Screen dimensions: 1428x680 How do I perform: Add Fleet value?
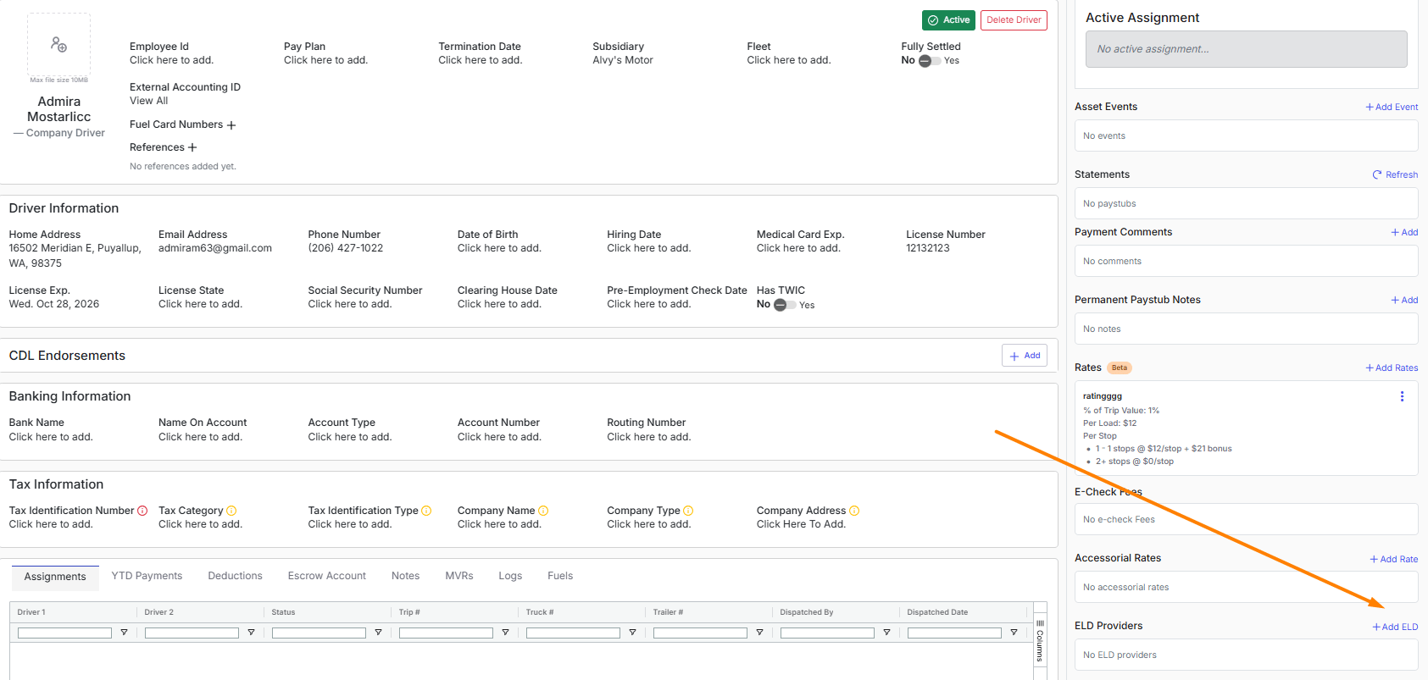pyautogui.click(x=789, y=60)
